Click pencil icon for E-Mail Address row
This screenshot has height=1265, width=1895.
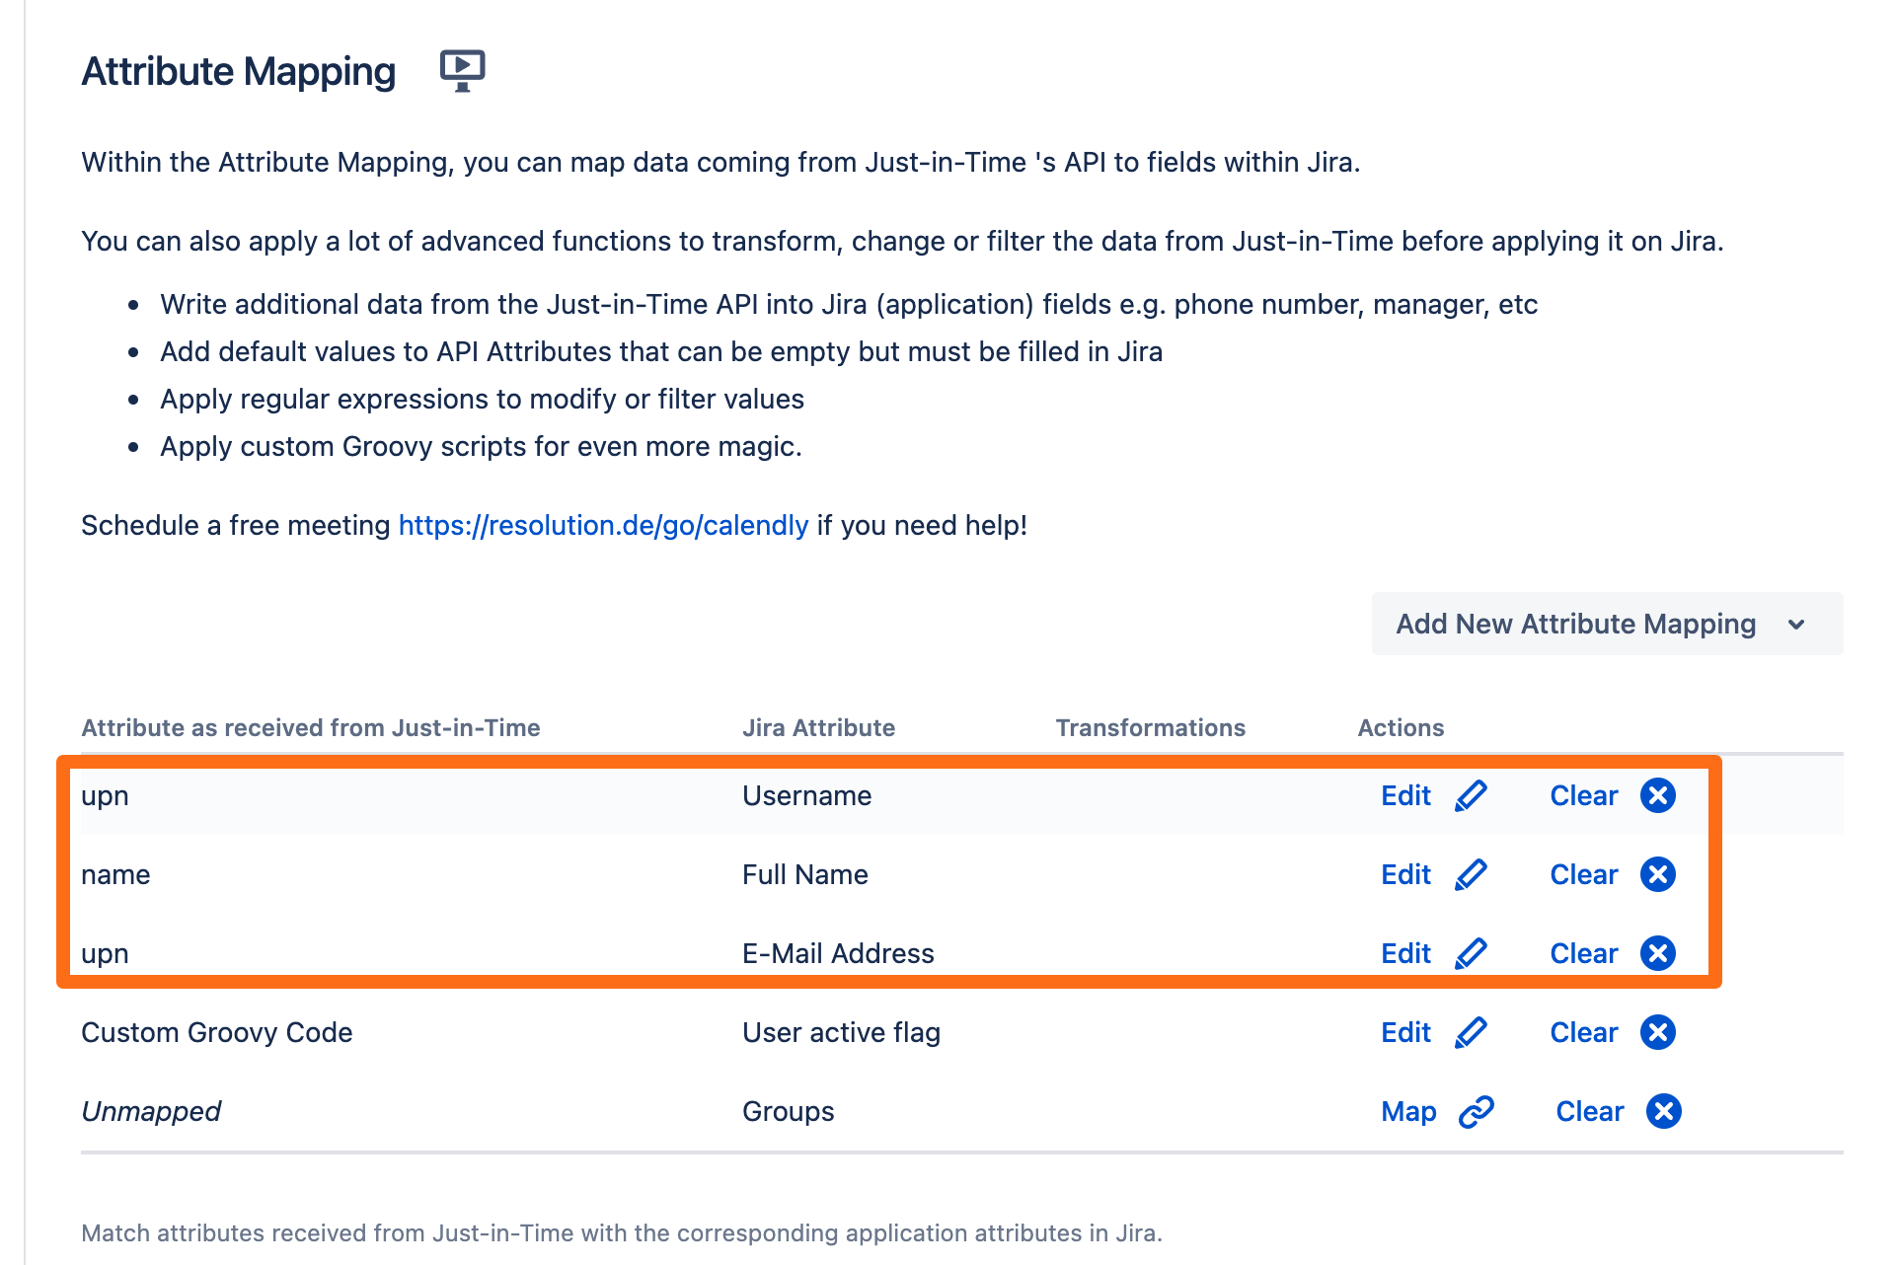tap(1471, 953)
